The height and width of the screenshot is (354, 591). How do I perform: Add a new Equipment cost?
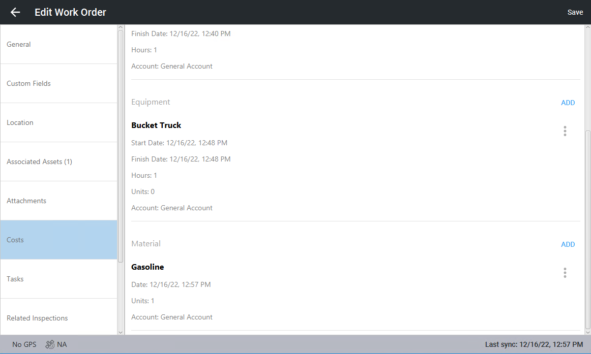coord(568,103)
